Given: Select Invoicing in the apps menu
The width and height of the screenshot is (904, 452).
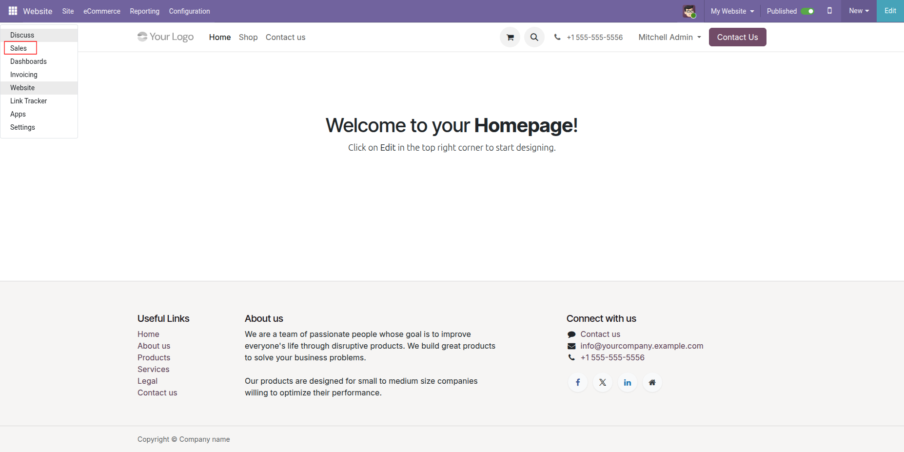Looking at the screenshot, I should point(39,75).
